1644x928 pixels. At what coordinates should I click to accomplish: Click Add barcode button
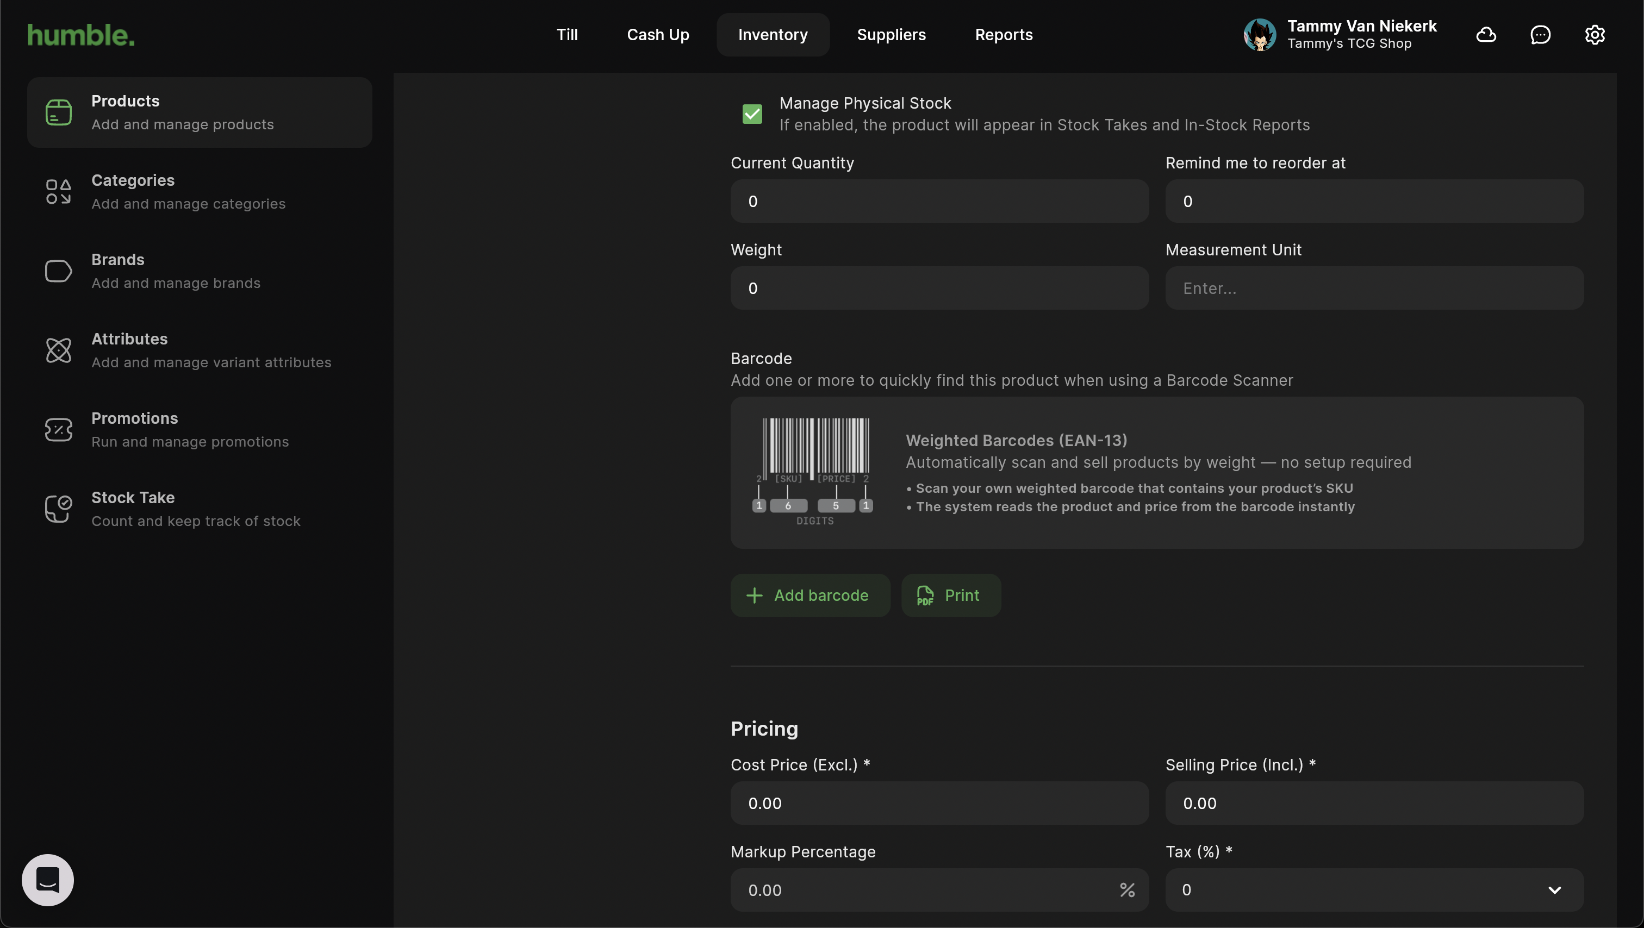tap(809, 595)
